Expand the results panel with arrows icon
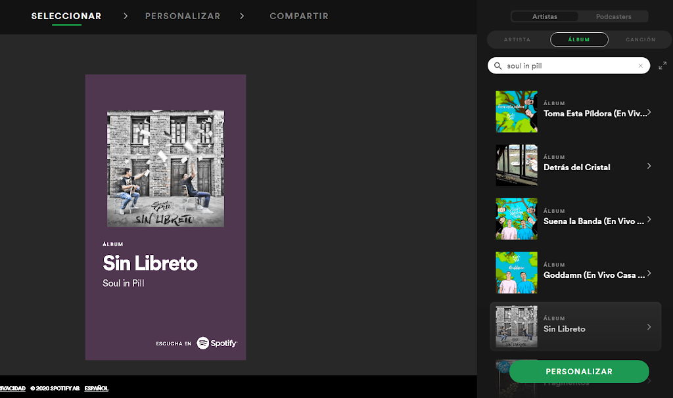 (662, 66)
